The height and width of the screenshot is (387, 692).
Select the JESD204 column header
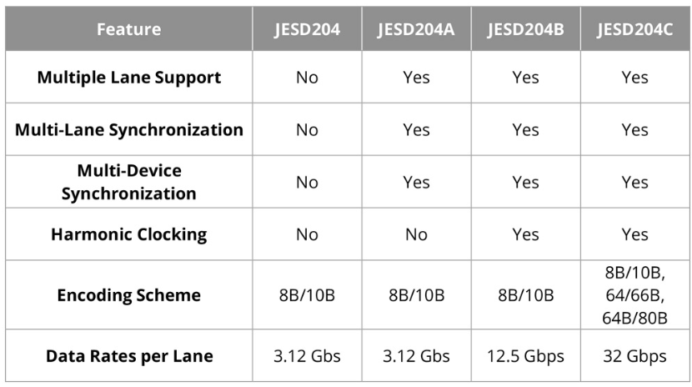coord(307,29)
